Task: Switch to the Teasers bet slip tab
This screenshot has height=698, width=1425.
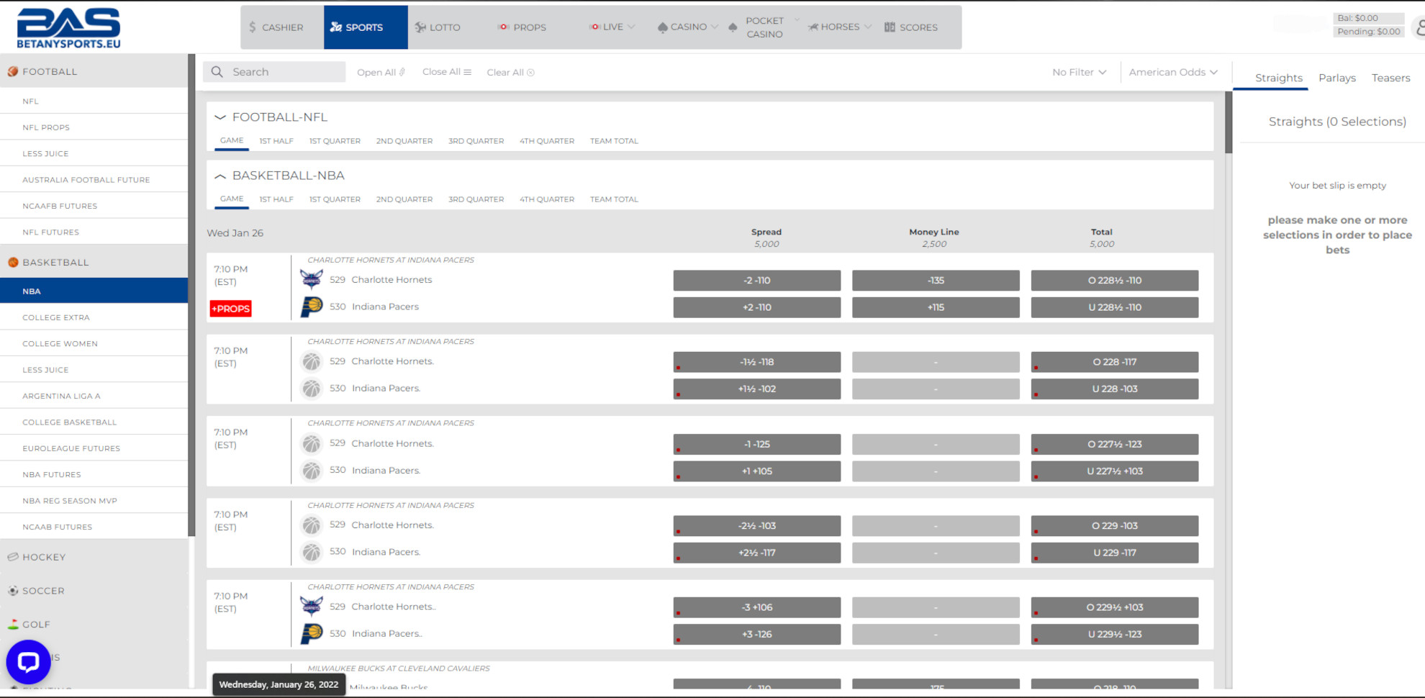Action: [1390, 78]
